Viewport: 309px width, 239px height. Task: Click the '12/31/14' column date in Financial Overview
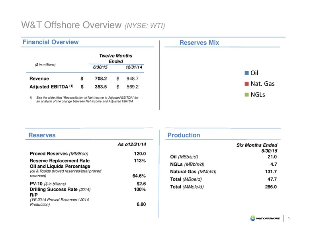pyautogui.click(x=134, y=67)
